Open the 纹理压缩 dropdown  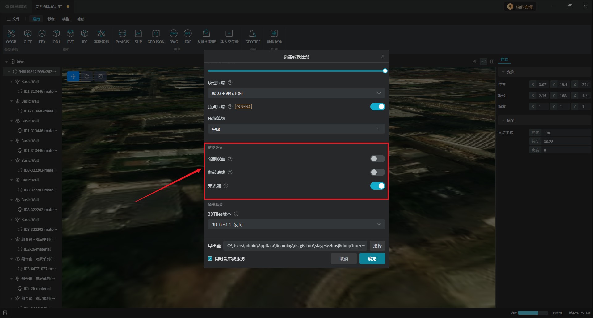pyautogui.click(x=296, y=93)
